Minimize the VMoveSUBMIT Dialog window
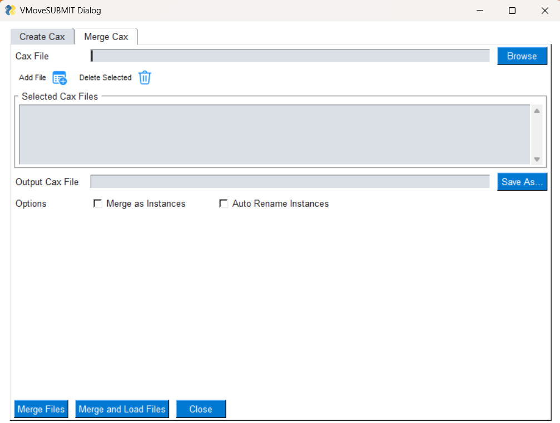This screenshot has height=423, width=560. 480,11
